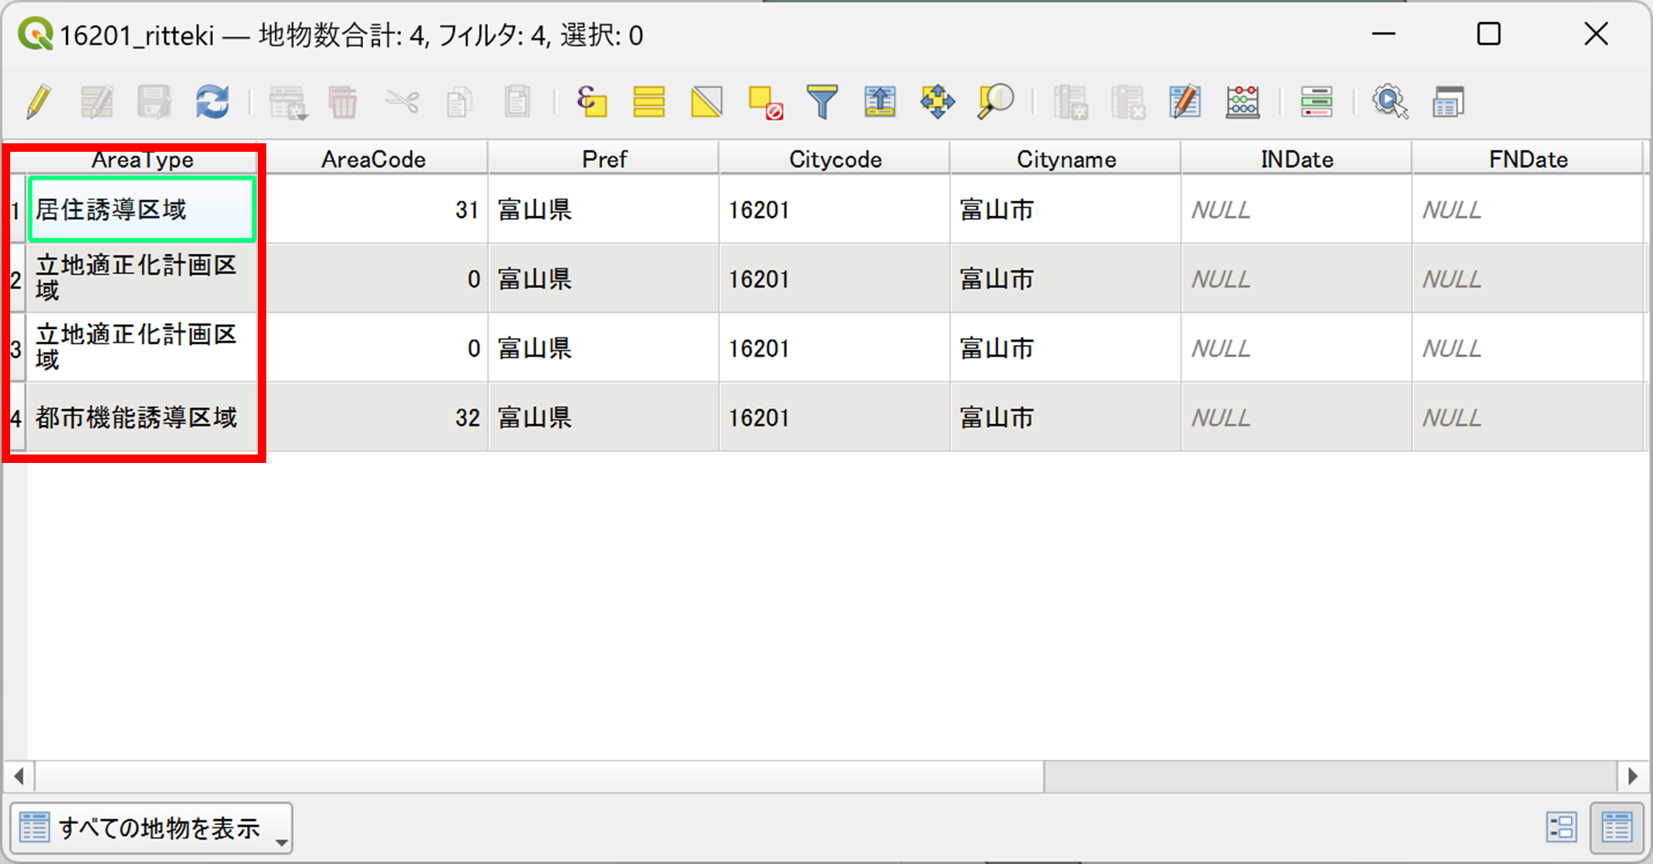This screenshot has height=864, width=1653.
Task: Move selected rows to the top
Action: [880, 103]
